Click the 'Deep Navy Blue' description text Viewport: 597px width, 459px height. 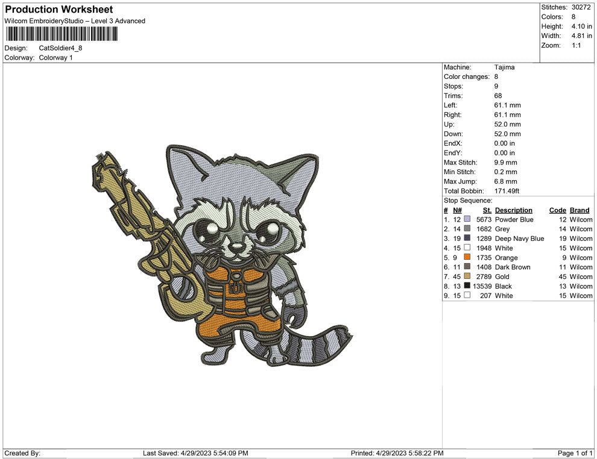[519, 239]
